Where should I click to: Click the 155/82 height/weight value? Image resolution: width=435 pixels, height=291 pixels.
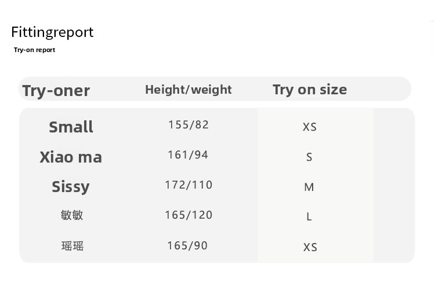click(x=188, y=125)
